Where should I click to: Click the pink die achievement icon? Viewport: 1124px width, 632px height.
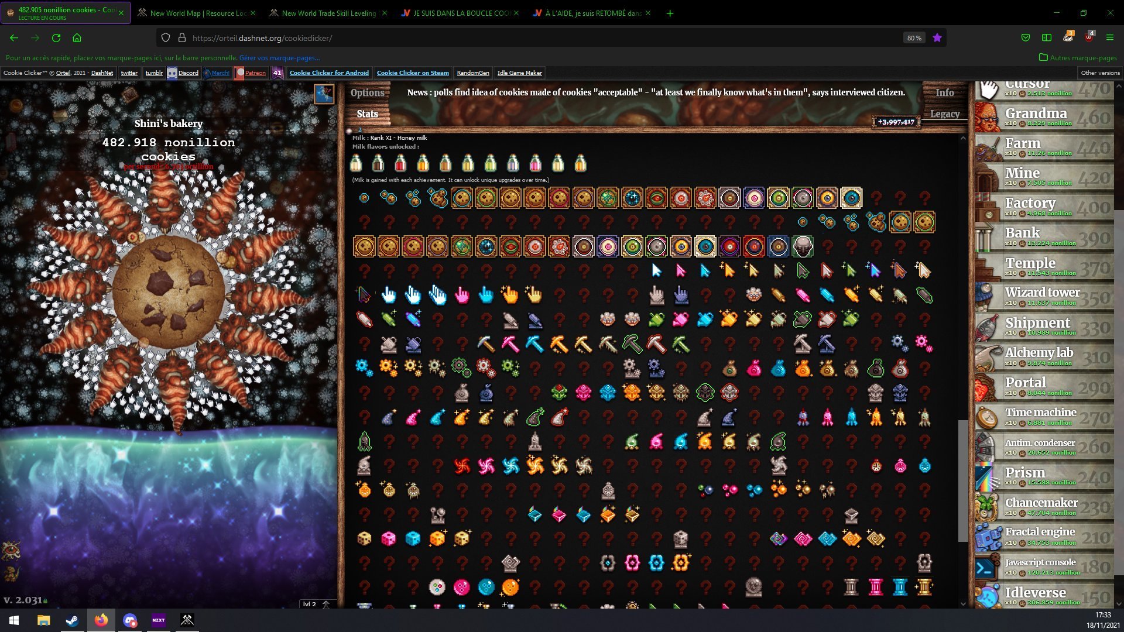point(388,538)
